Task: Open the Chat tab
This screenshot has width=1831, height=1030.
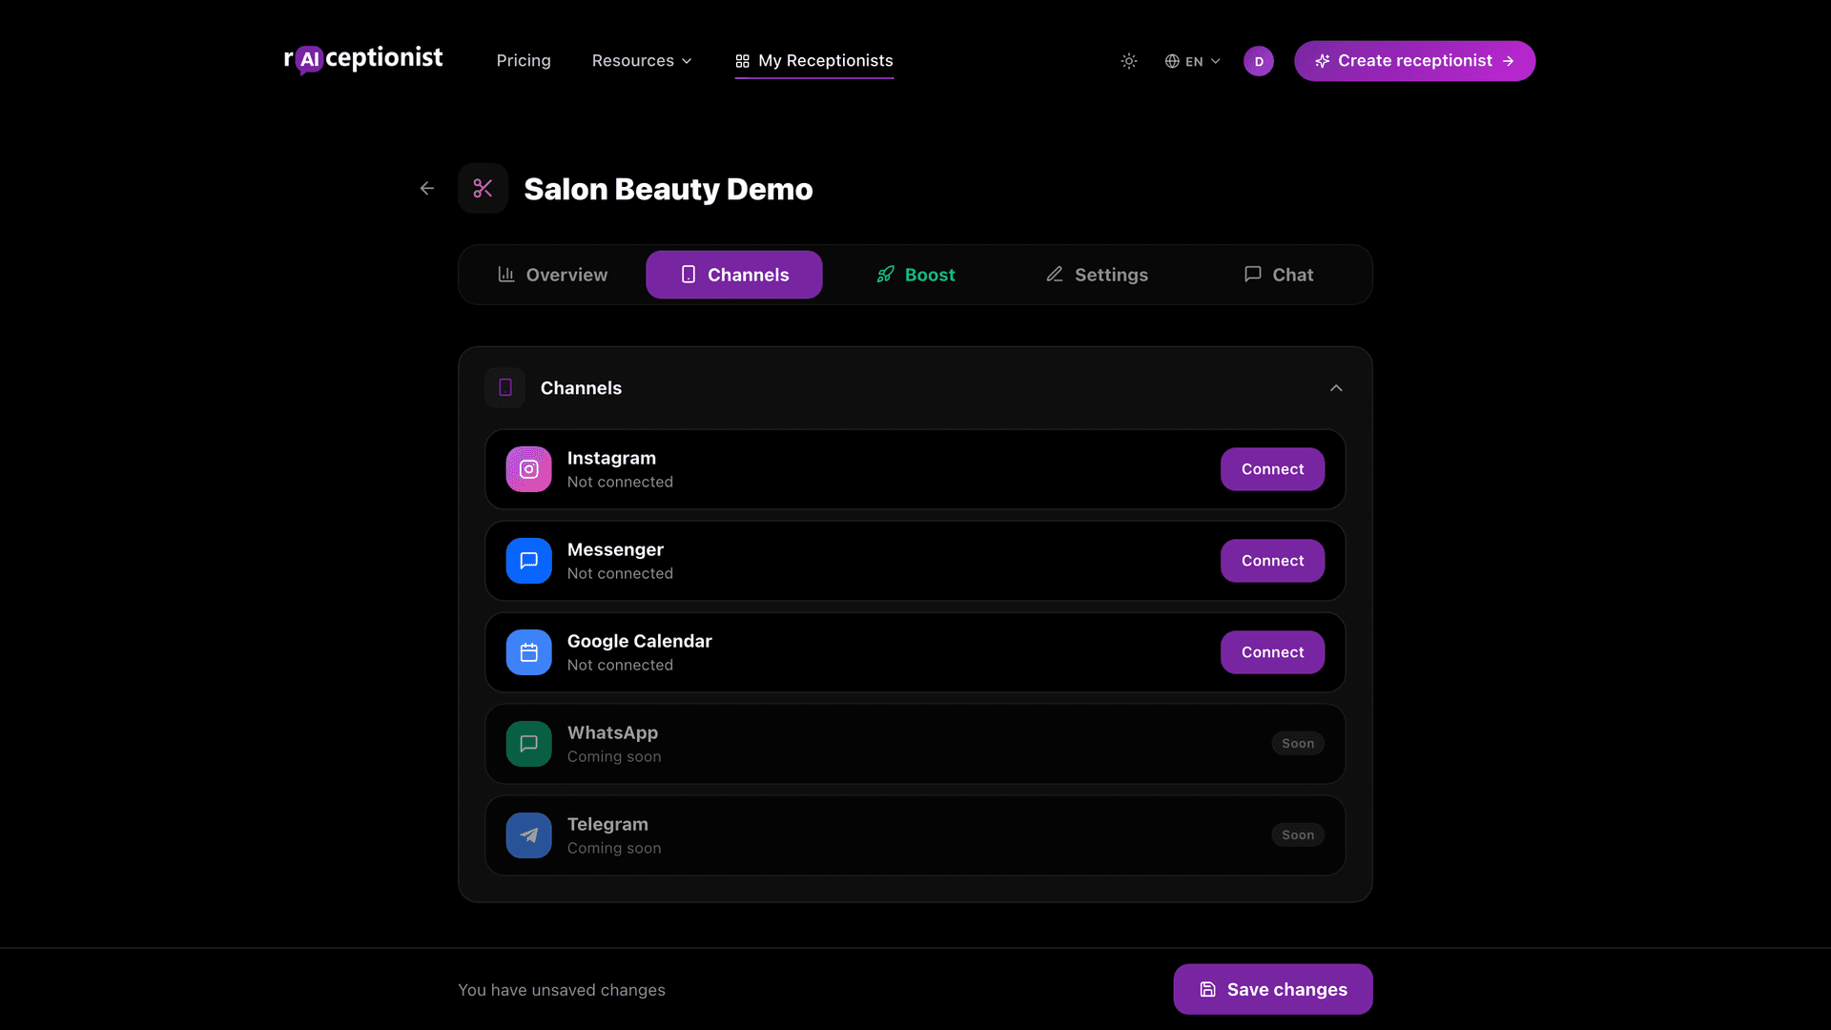Action: (1279, 275)
